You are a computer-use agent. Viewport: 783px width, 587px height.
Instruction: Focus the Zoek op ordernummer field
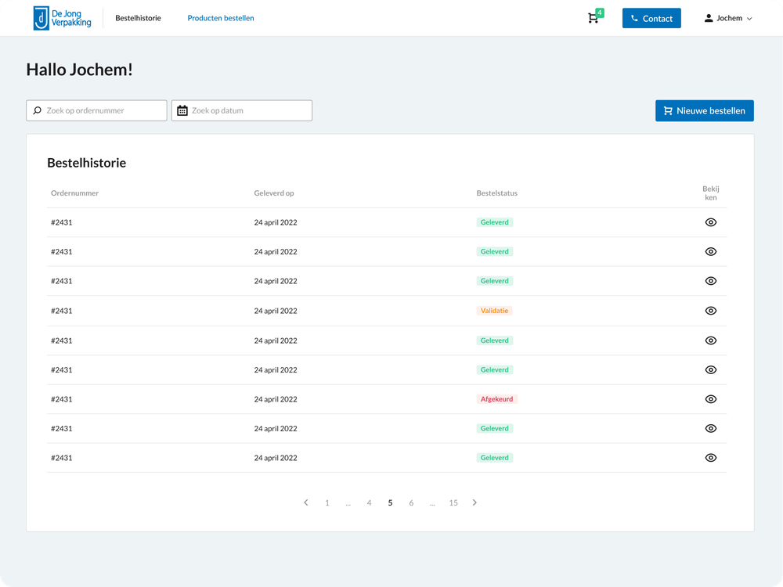[96, 110]
